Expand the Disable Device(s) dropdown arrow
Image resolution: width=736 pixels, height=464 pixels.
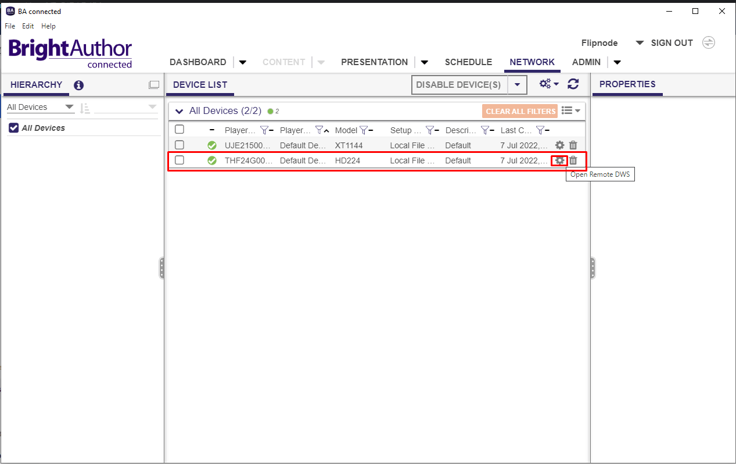pos(517,84)
